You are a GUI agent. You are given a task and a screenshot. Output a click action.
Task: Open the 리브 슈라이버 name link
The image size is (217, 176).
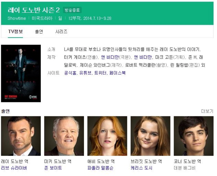pos(14,168)
